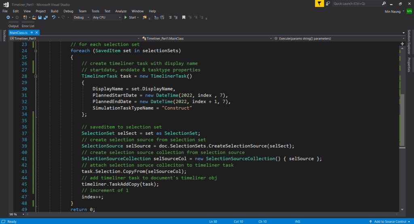Screen dimensions: 414x224
Task: Click Add to Source Control
Action: click(x=390, y=222)
